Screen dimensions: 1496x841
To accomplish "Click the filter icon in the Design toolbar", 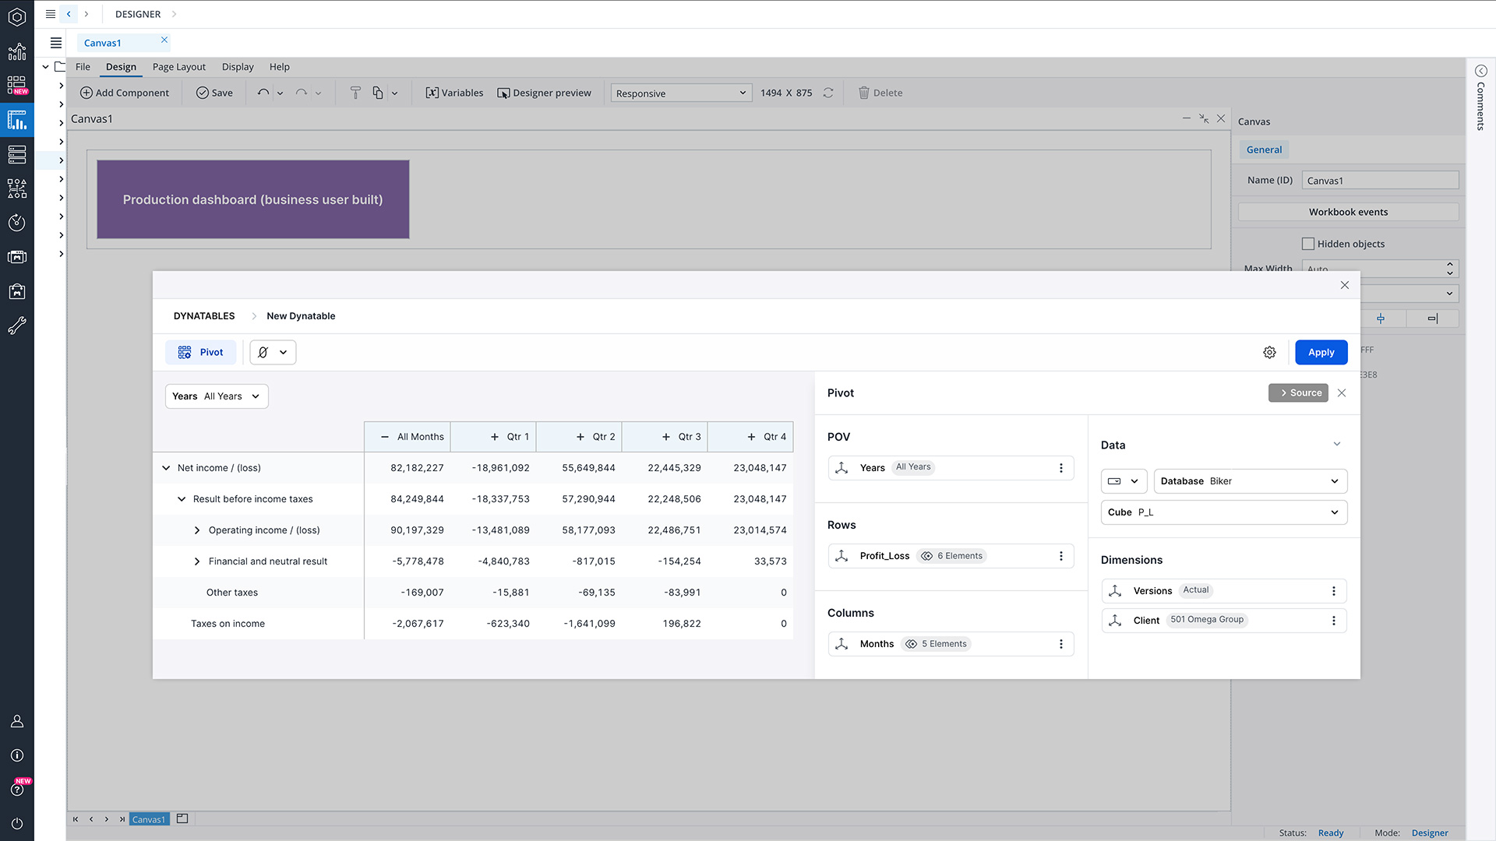I will tap(355, 93).
